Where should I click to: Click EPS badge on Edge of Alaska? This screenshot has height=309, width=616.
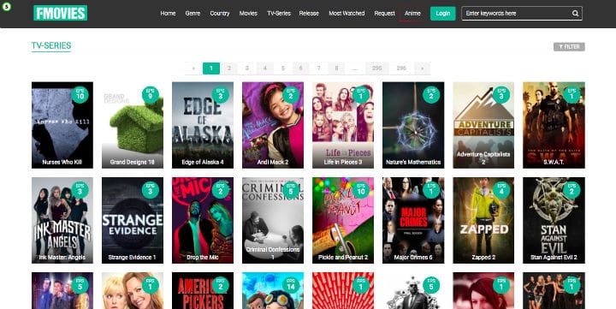pyautogui.click(x=221, y=95)
